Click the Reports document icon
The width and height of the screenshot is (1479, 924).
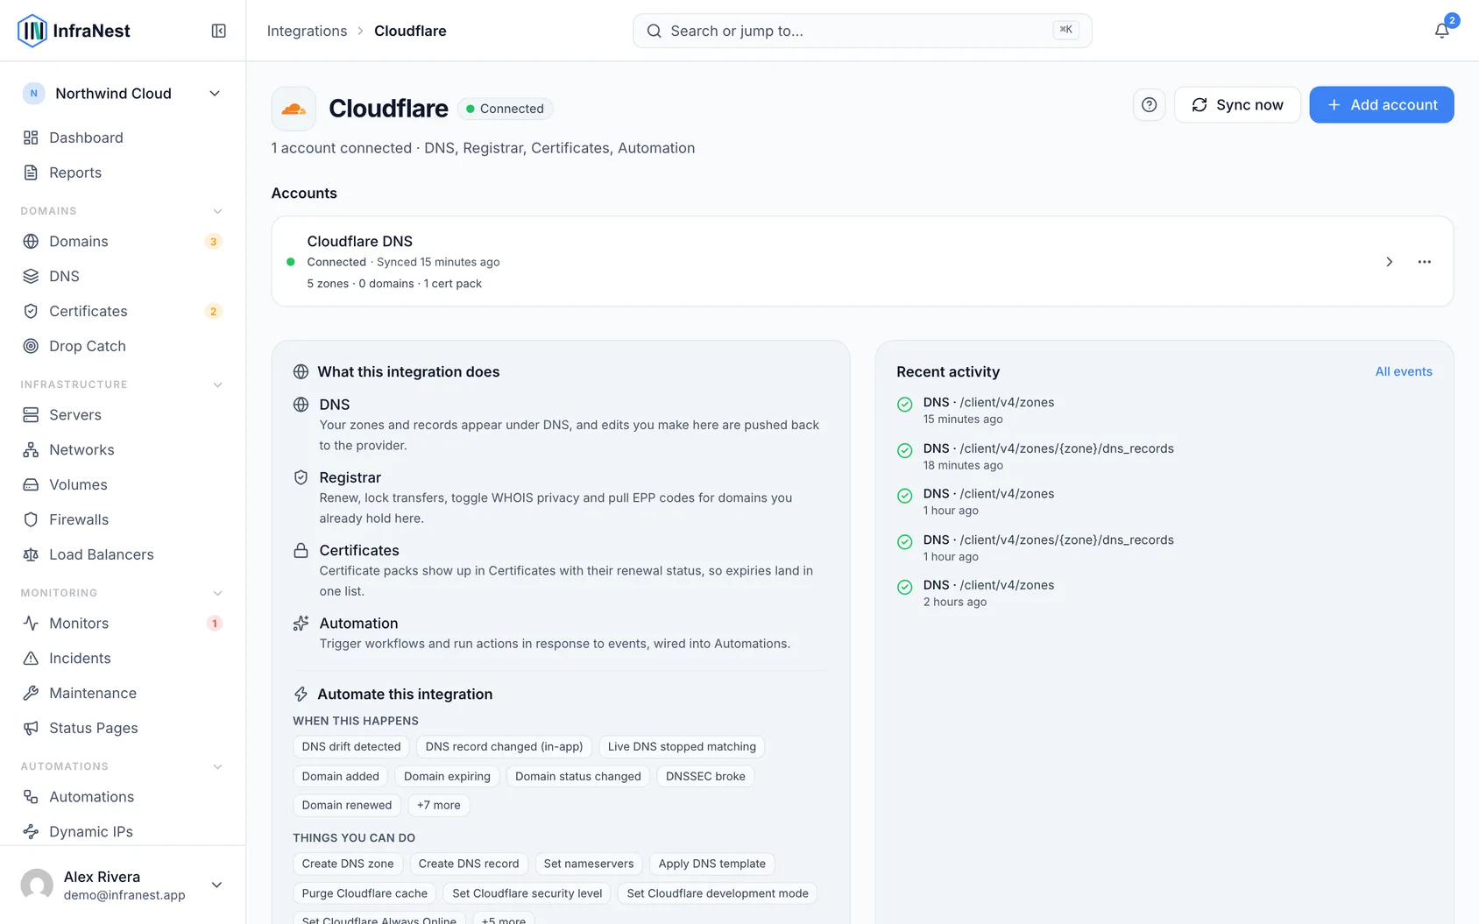[31, 173]
